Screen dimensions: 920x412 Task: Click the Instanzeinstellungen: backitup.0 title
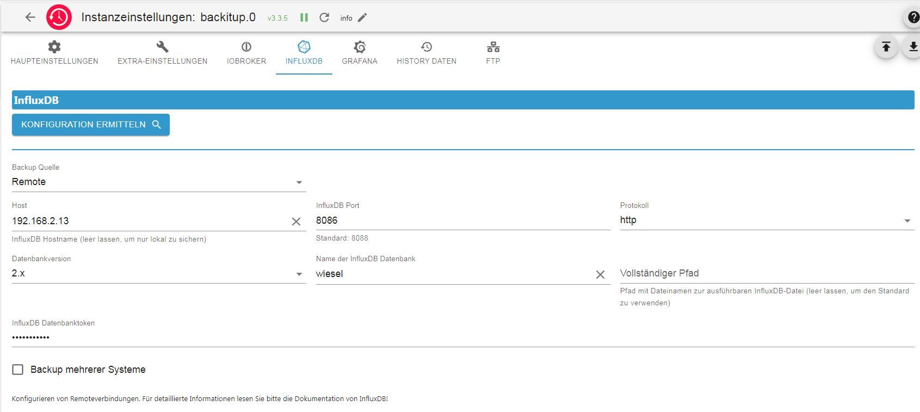(168, 17)
